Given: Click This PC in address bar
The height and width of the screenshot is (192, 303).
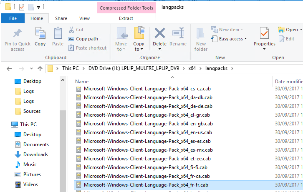Looking at the screenshot, I should (71, 68).
